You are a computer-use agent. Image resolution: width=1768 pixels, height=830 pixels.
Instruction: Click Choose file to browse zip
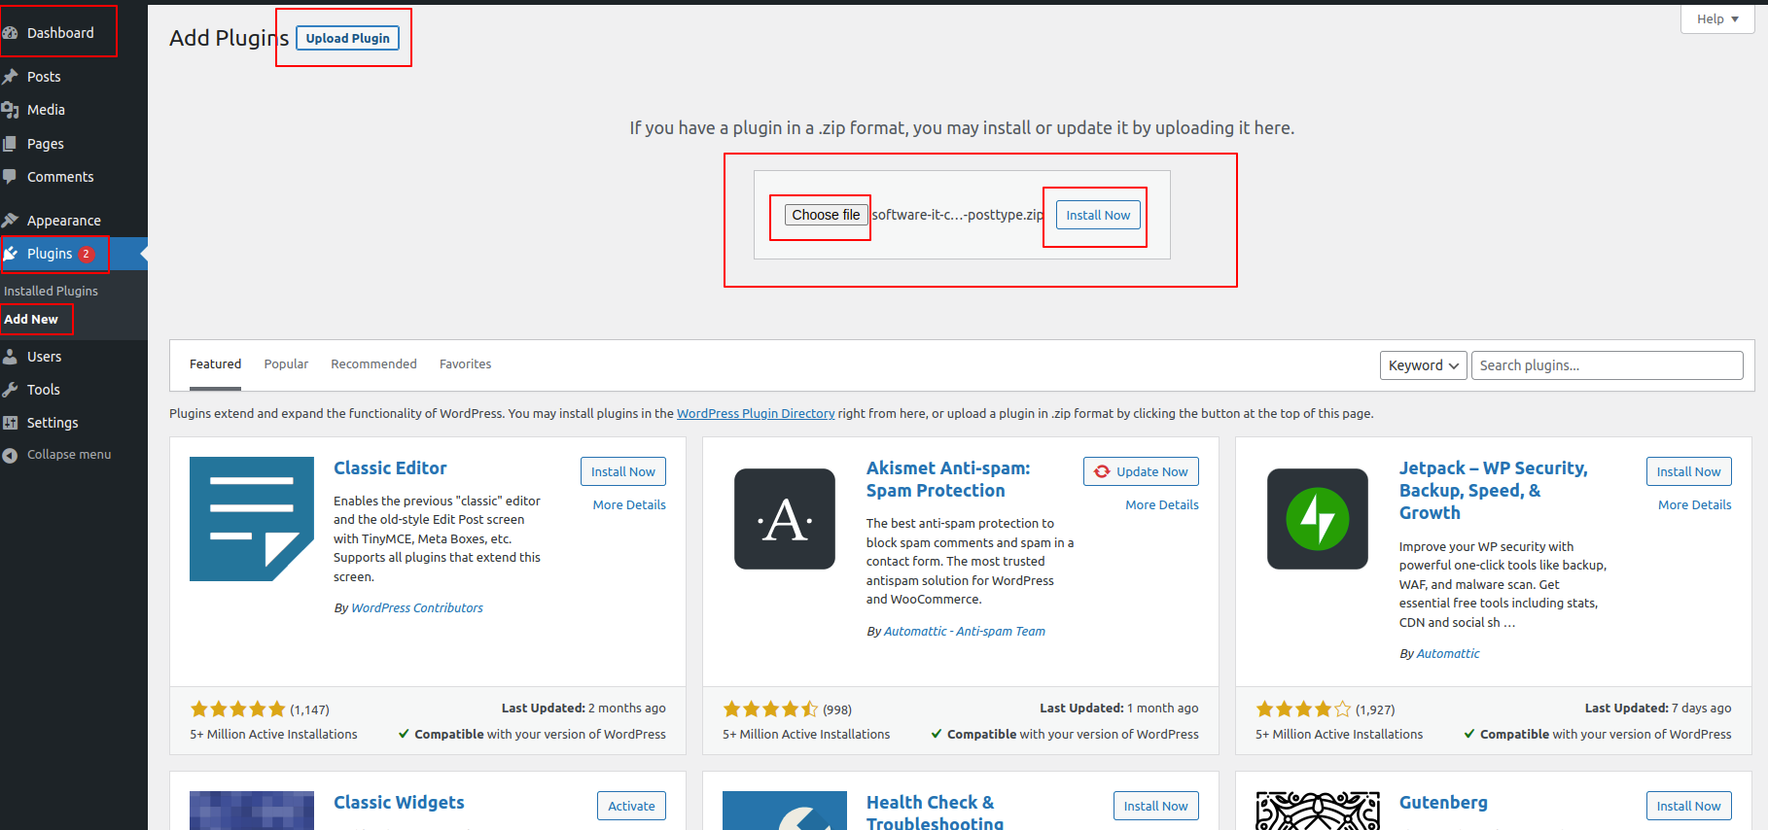coord(826,215)
